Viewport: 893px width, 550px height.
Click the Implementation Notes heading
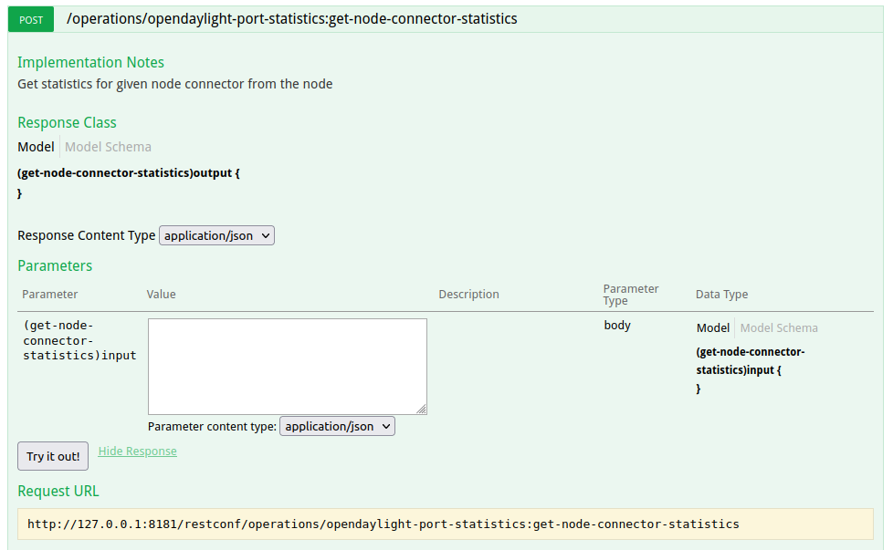(90, 62)
